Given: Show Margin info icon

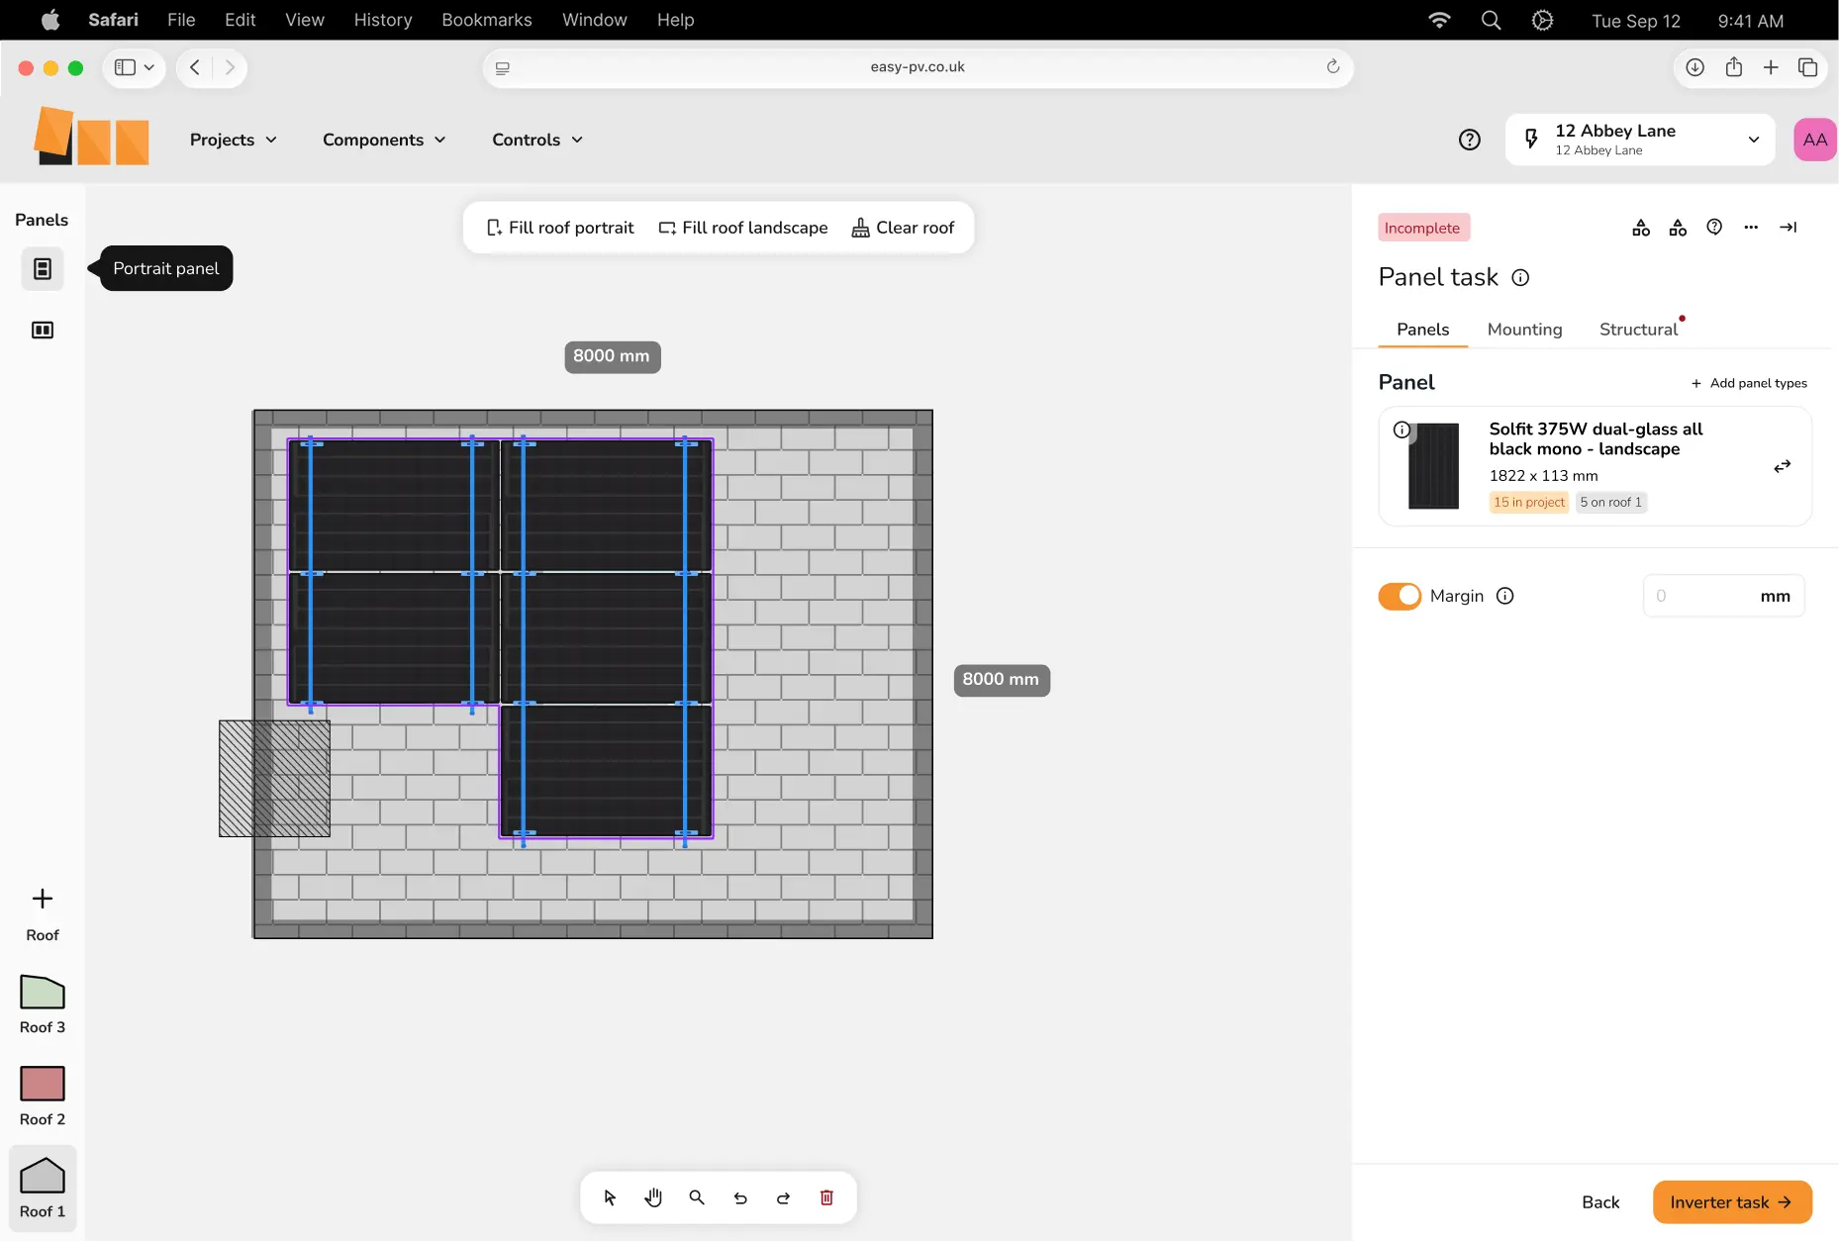Looking at the screenshot, I should (1504, 596).
